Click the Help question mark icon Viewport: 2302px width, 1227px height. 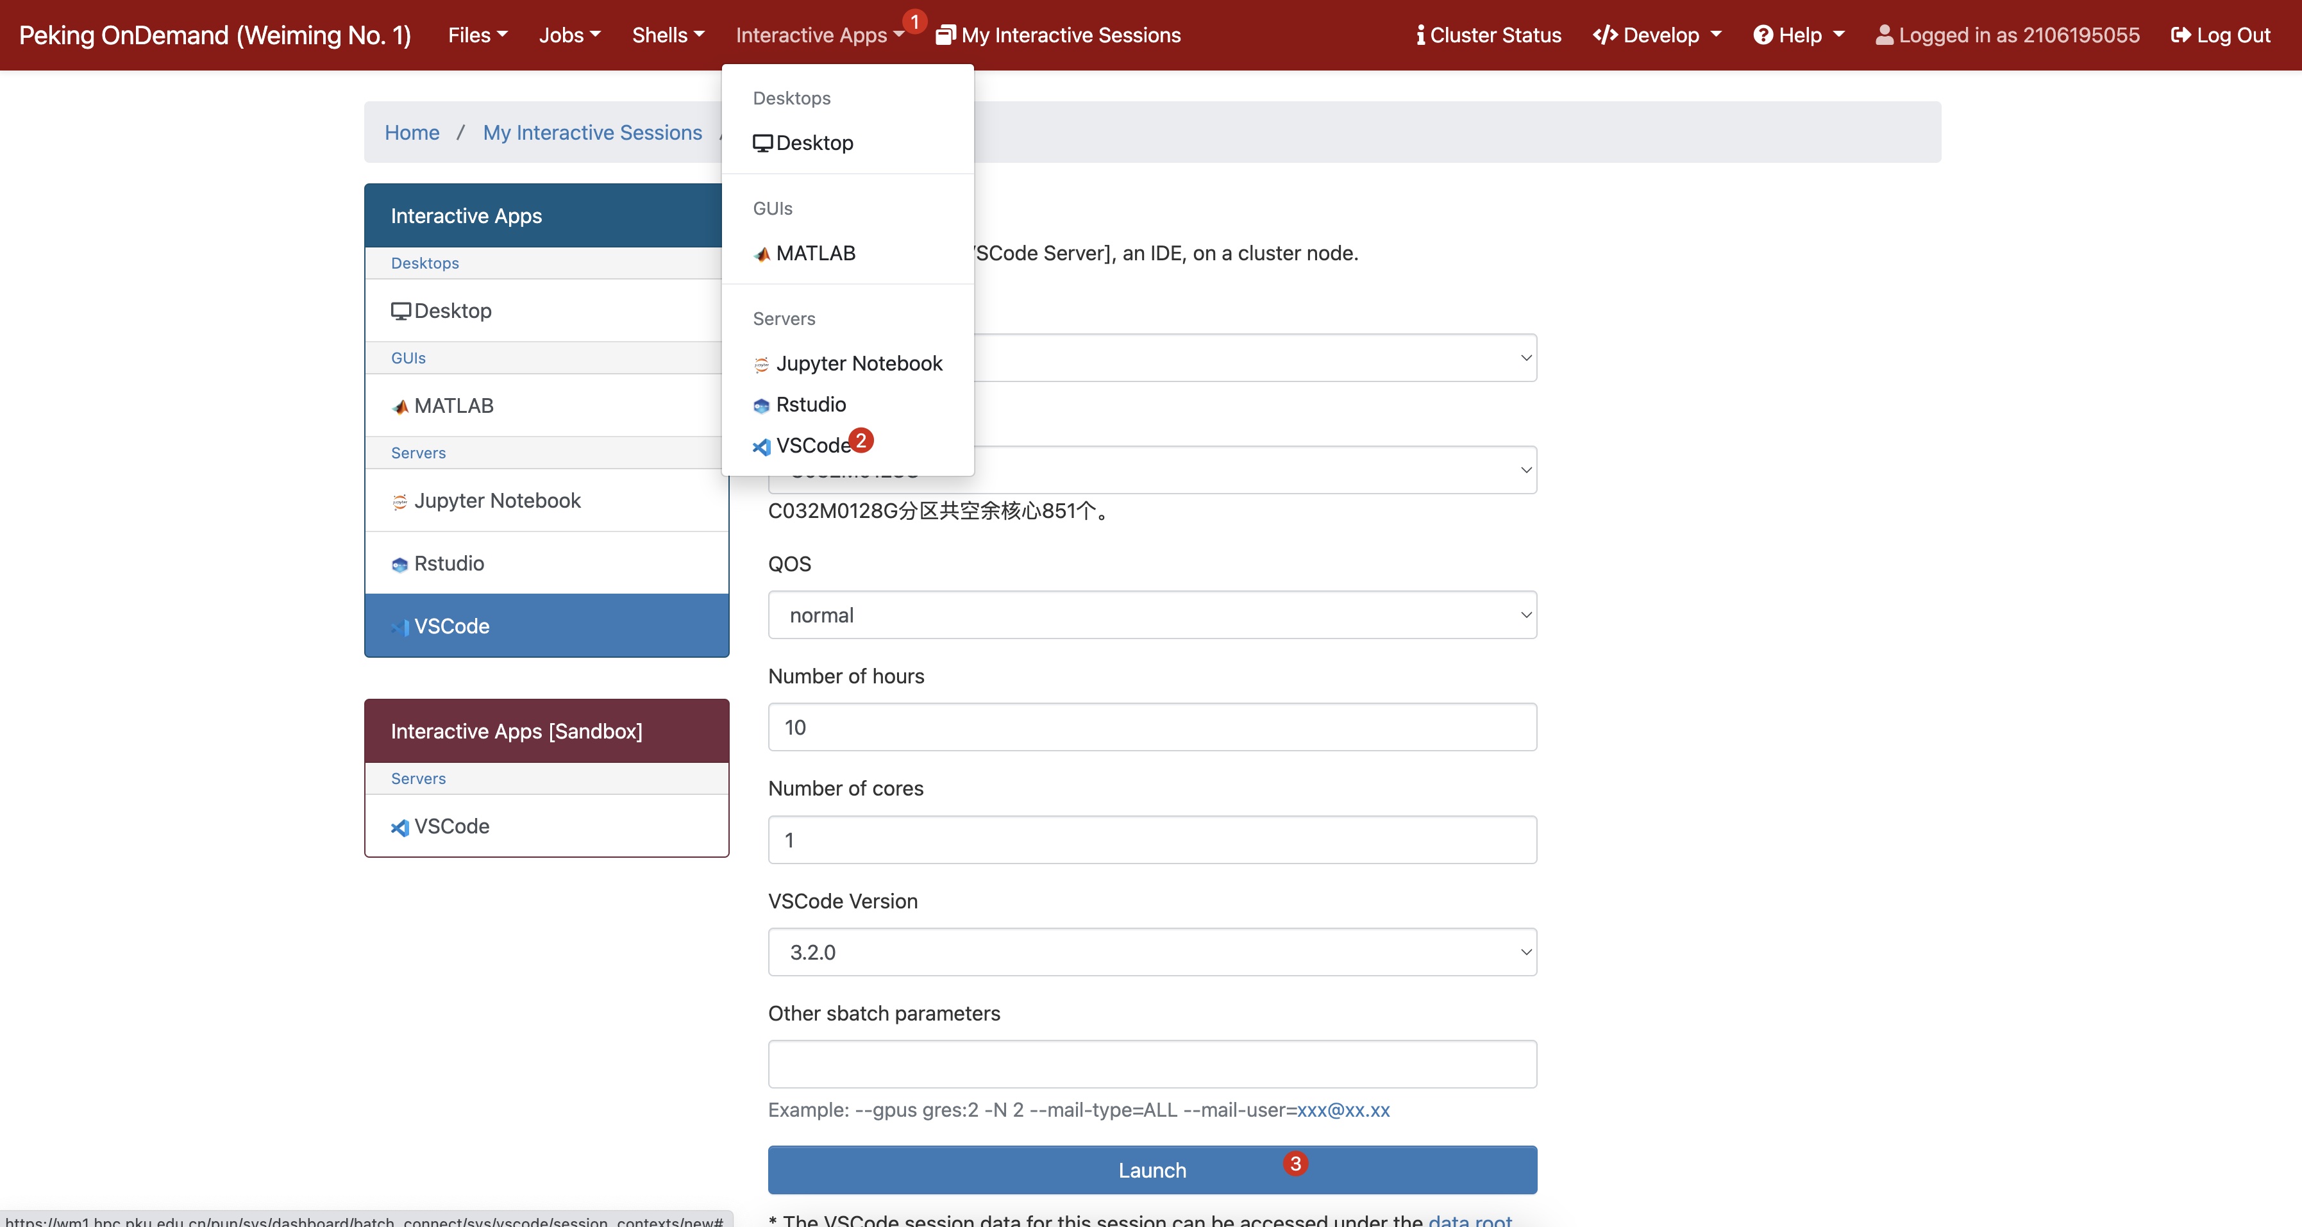[x=1763, y=35]
